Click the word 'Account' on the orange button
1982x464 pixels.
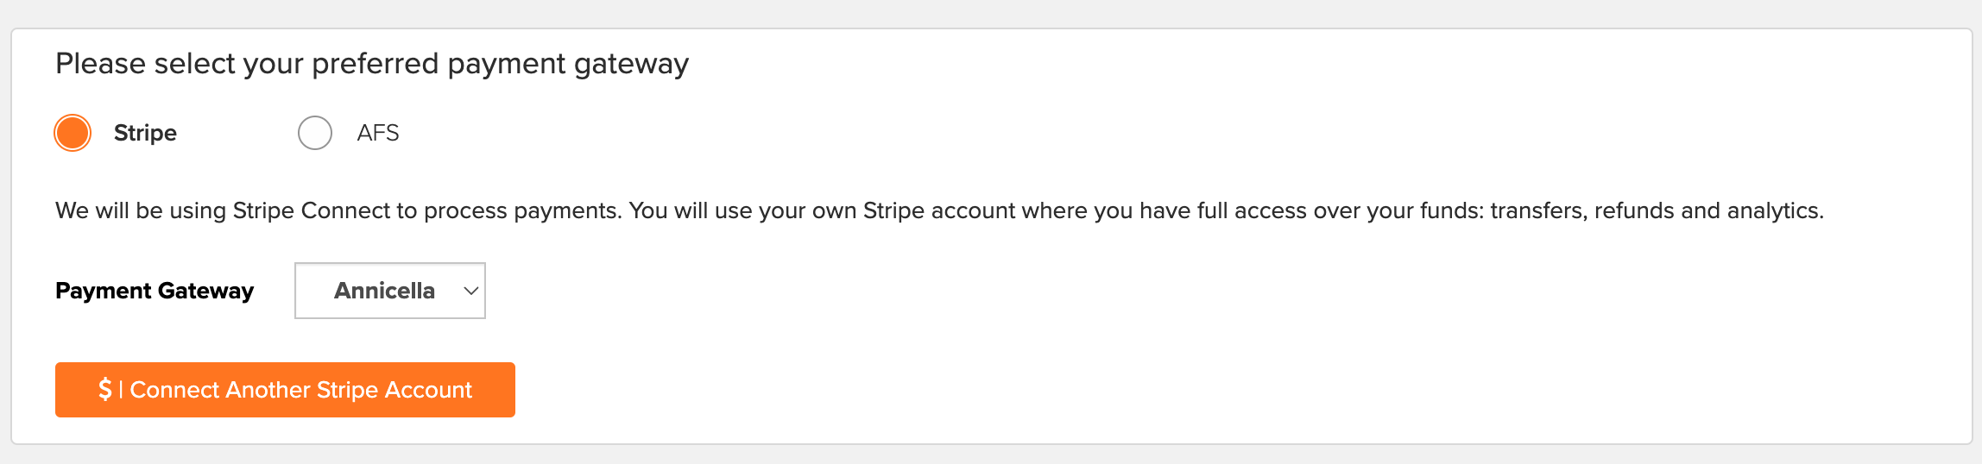428,390
